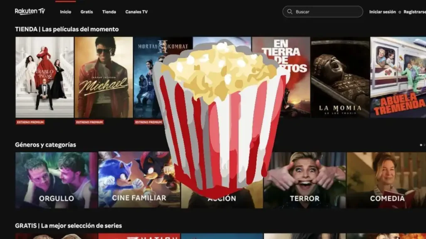
Task: Open the Inicio tab
Action: click(x=65, y=12)
